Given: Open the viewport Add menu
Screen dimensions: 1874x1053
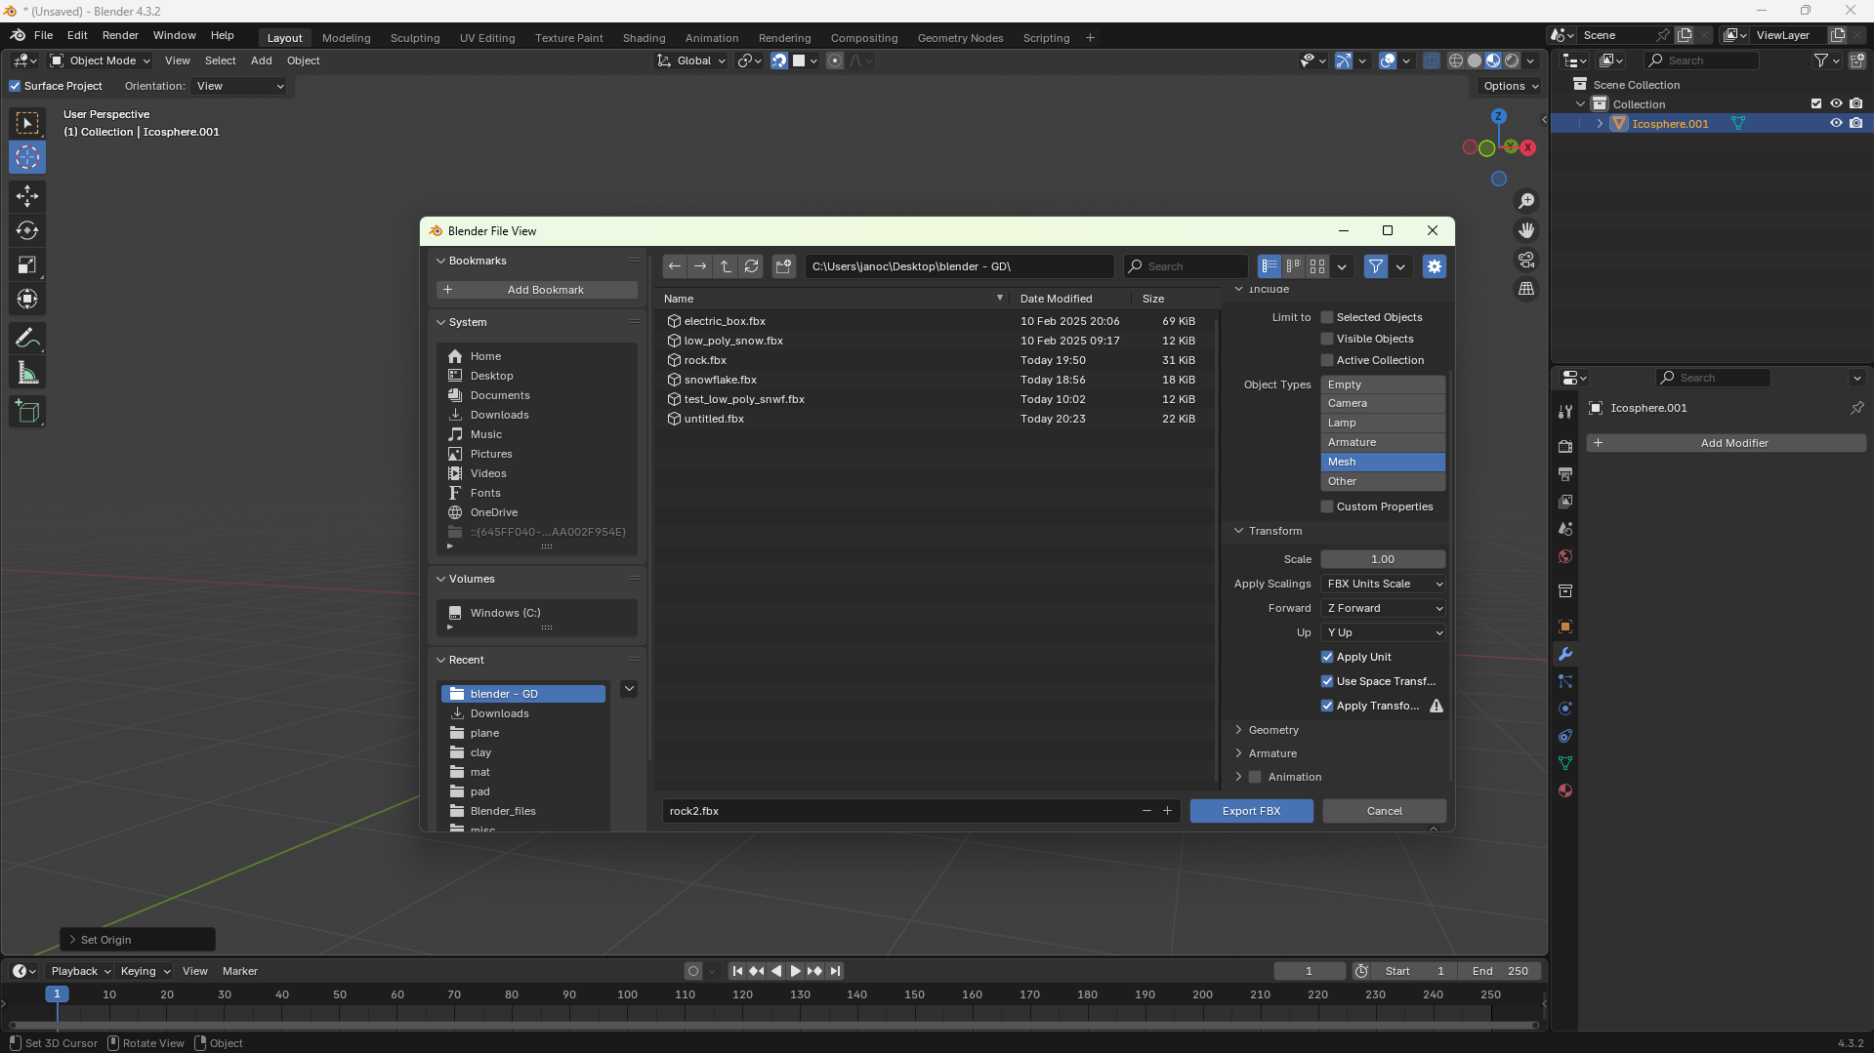Looking at the screenshot, I should 262,61.
